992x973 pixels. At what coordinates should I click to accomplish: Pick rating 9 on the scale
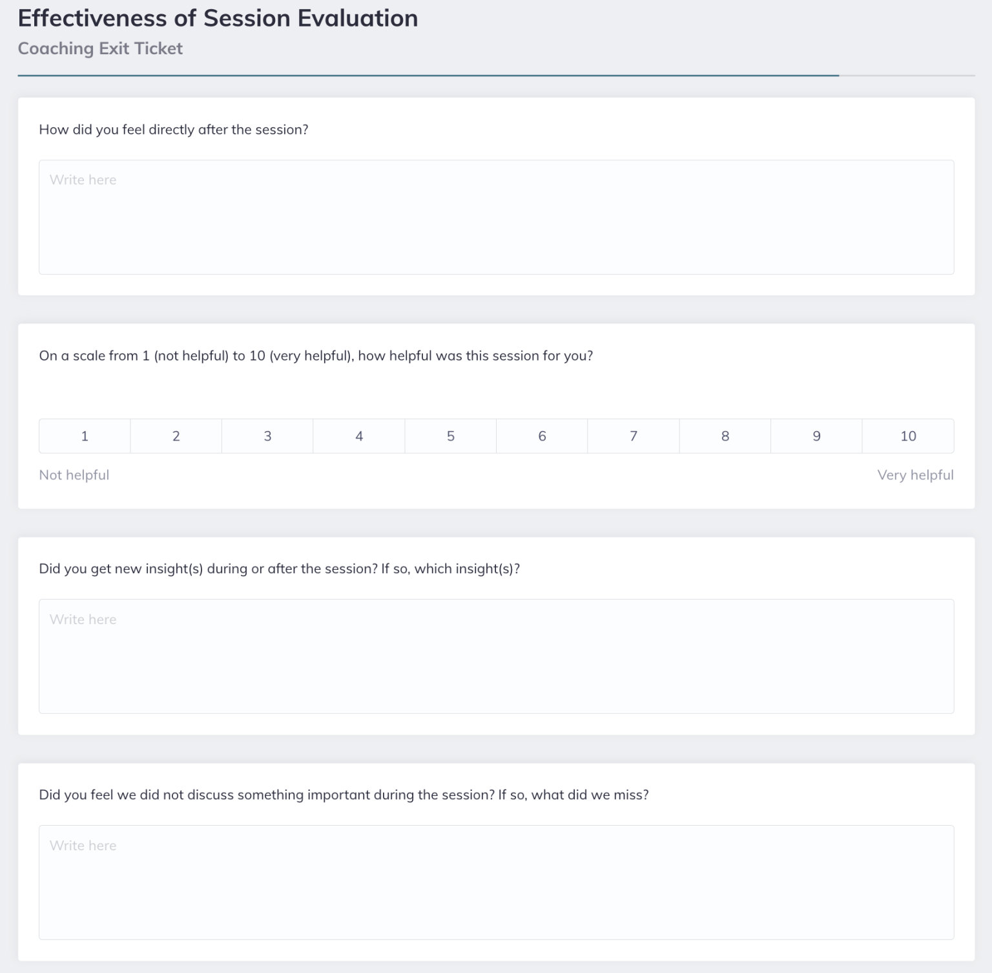coord(816,435)
